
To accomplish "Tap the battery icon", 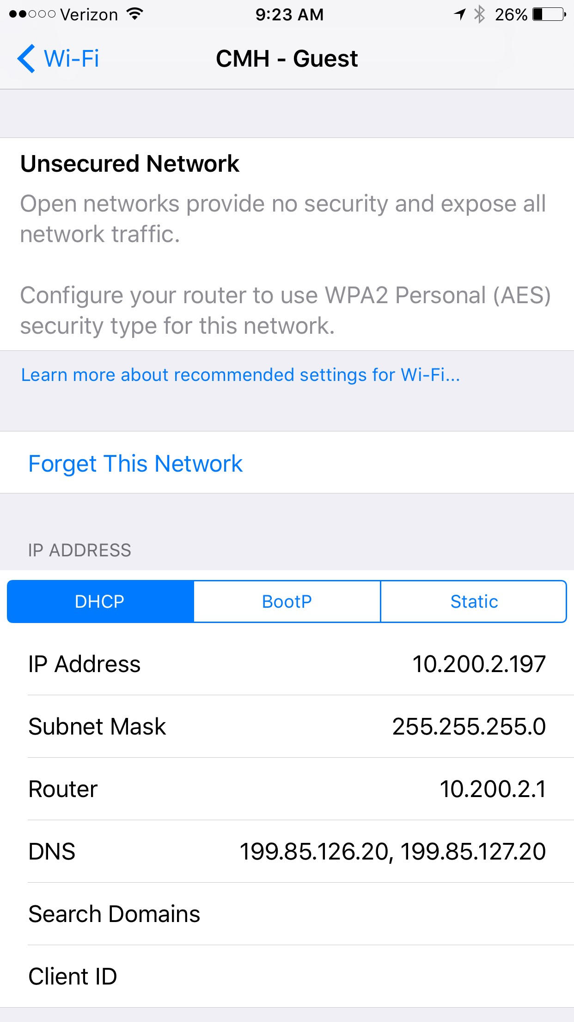I will pos(549,14).
